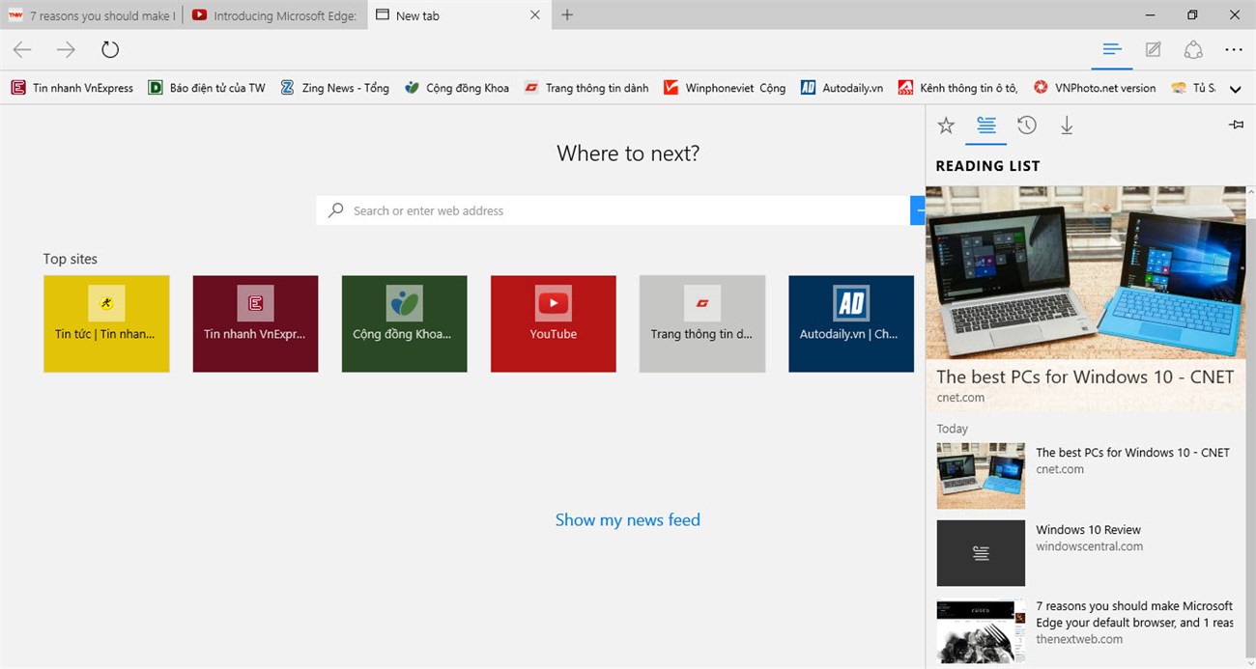1256x669 pixels.
Task: Open thenextweb.com article thumbnail
Action: click(x=981, y=630)
